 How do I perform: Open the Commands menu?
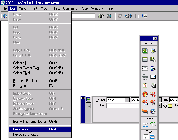[x=71, y=8]
